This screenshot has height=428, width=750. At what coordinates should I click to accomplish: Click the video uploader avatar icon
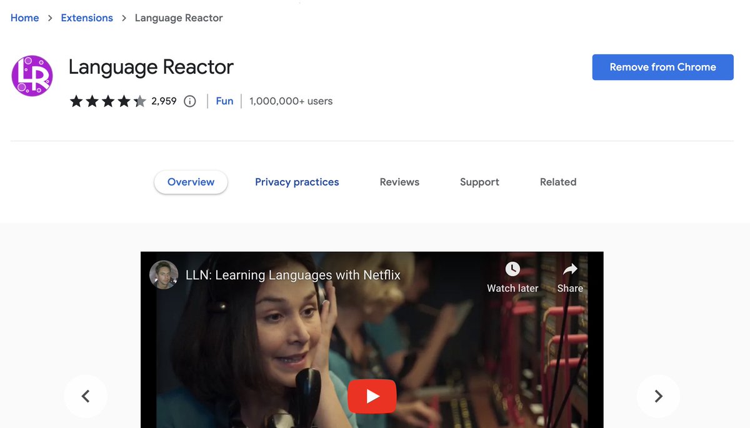click(164, 275)
